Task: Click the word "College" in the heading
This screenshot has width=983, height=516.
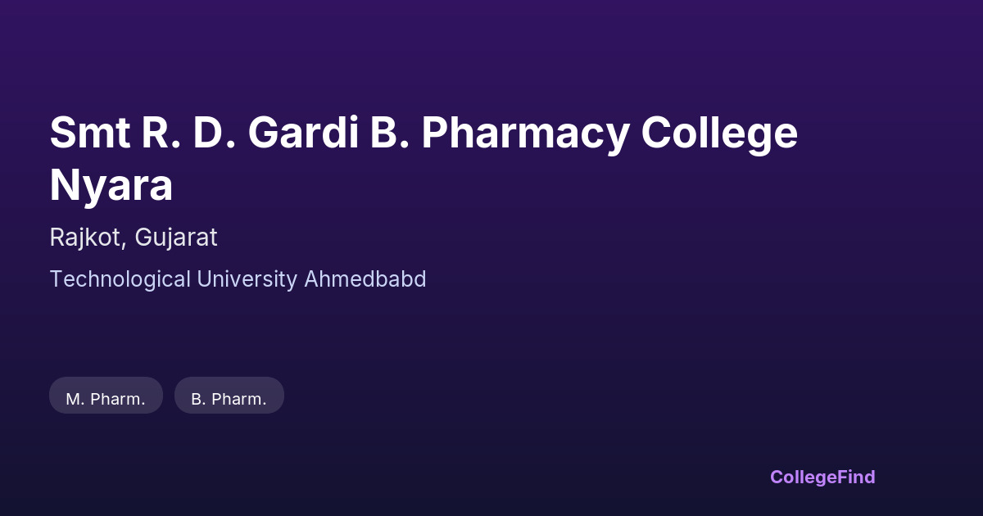Action: pos(719,133)
